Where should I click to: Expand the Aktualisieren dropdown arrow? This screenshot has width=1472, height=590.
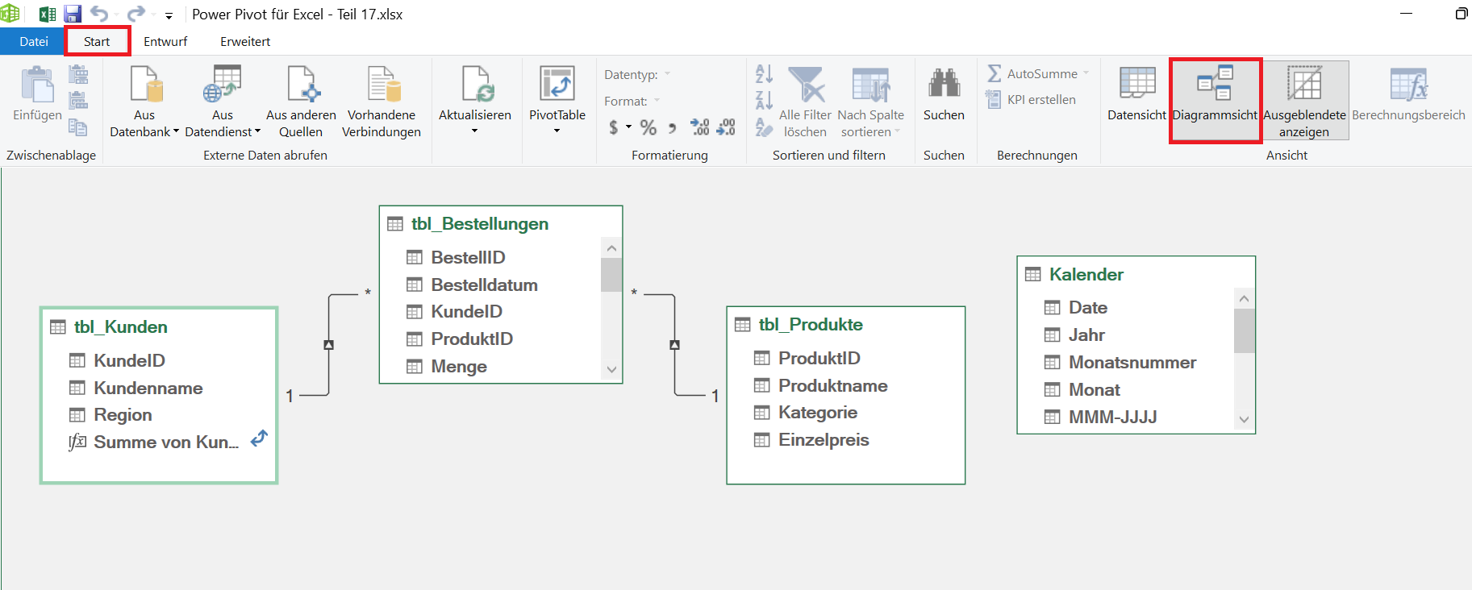pyautogui.click(x=475, y=131)
